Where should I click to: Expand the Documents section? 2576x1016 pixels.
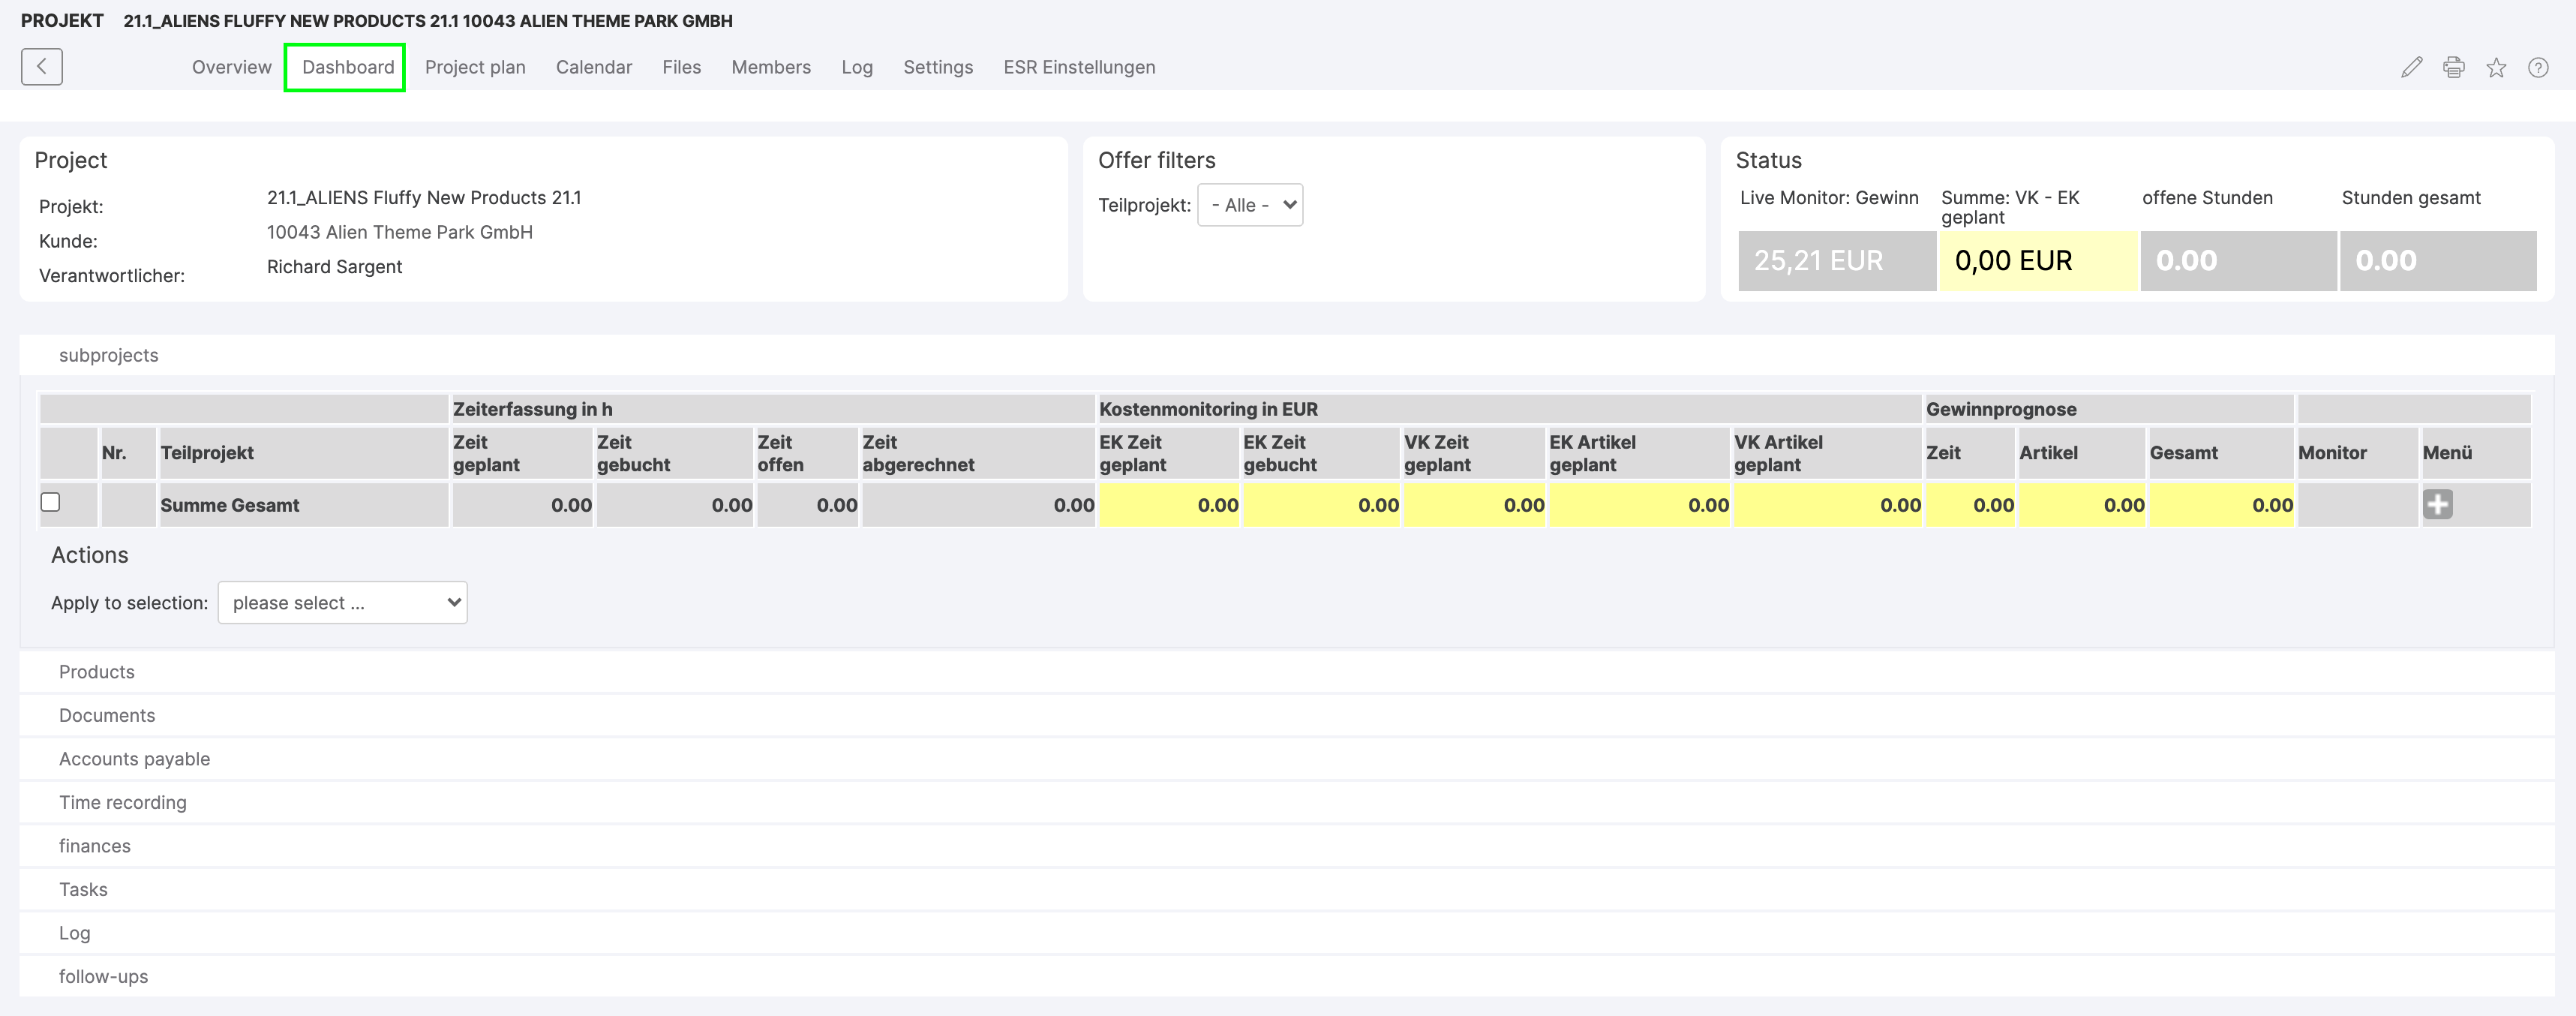pos(1286,715)
